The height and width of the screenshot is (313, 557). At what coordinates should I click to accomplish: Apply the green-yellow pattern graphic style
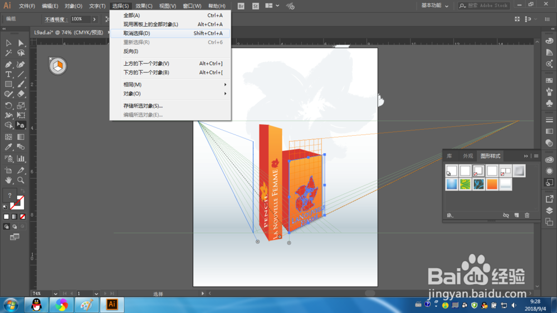(x=465, y=184)
